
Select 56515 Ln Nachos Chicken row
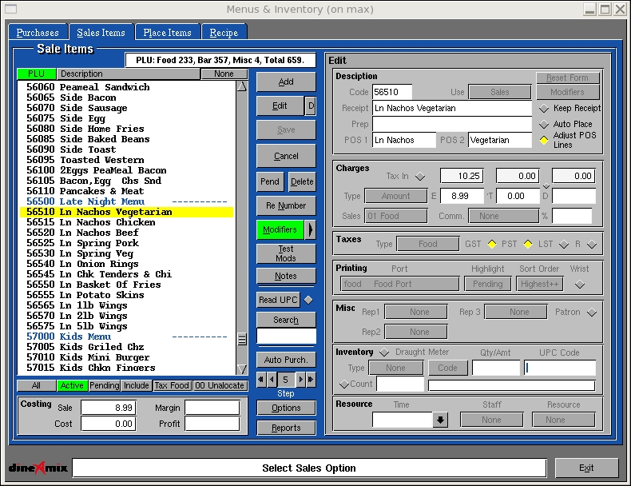click(126, 222)
